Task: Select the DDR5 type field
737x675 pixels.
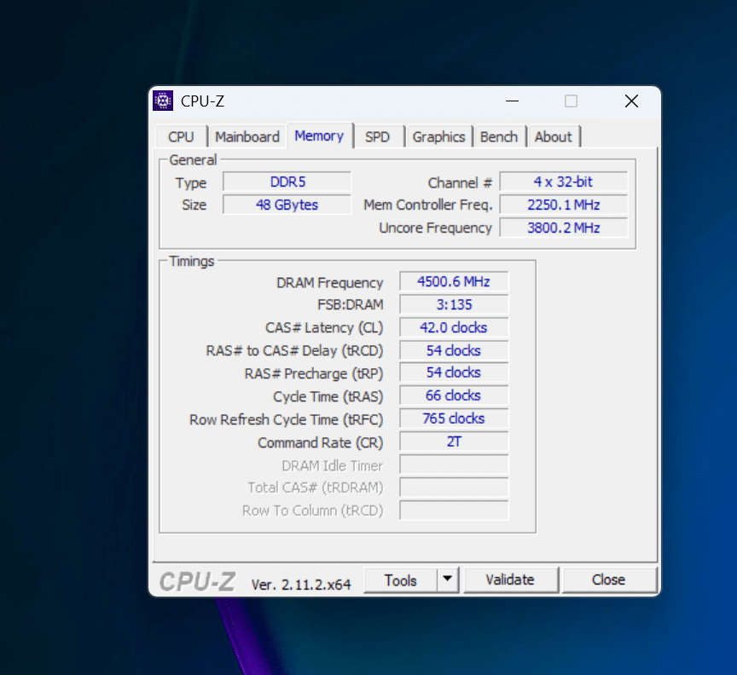Action: (287, 182)
